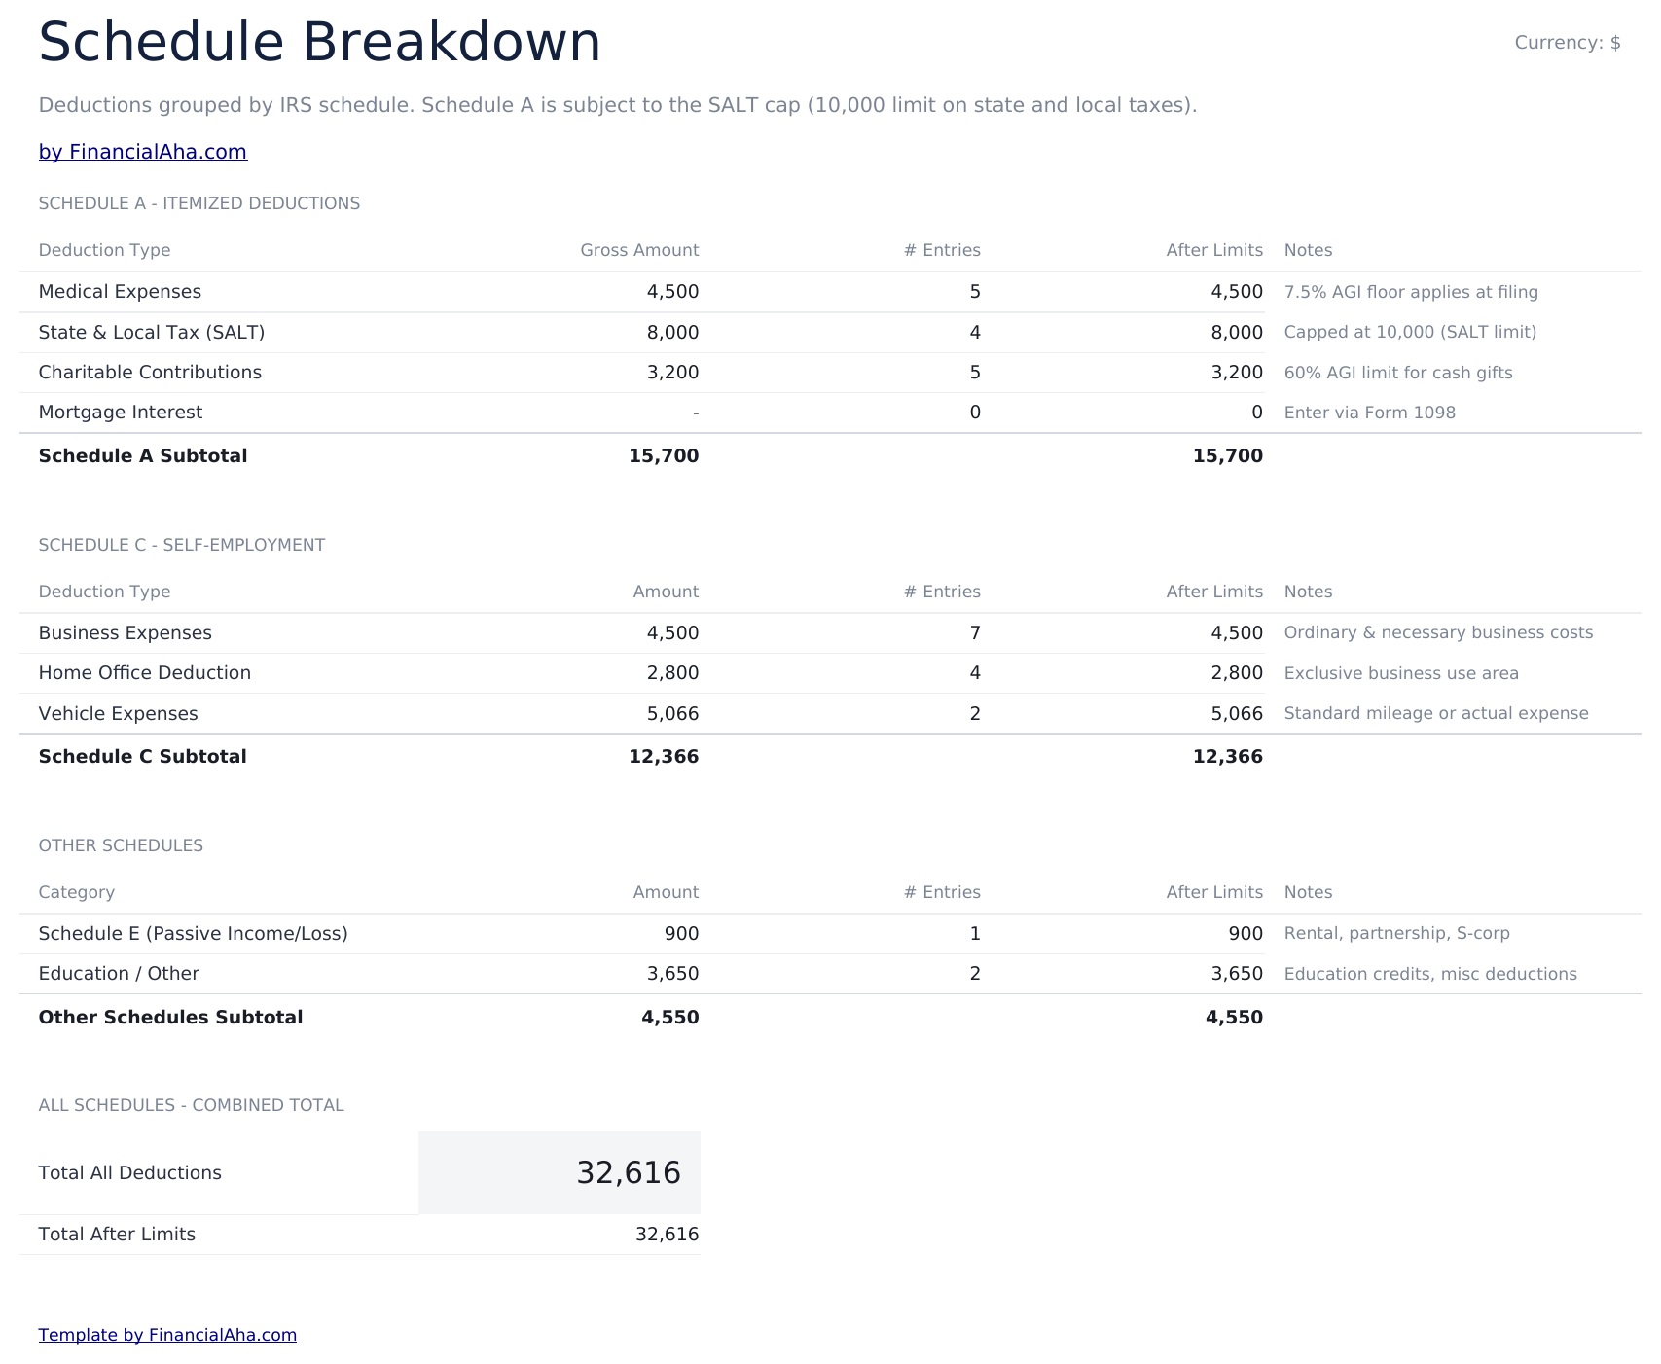Screen dimensions: 1661x1364
Task: Click 'Ordinary & necessary business costs' note
Action: tap(1438, 633)
